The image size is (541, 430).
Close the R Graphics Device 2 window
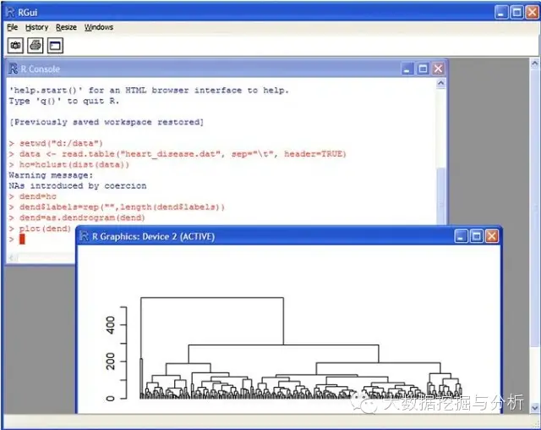point(492,236)
